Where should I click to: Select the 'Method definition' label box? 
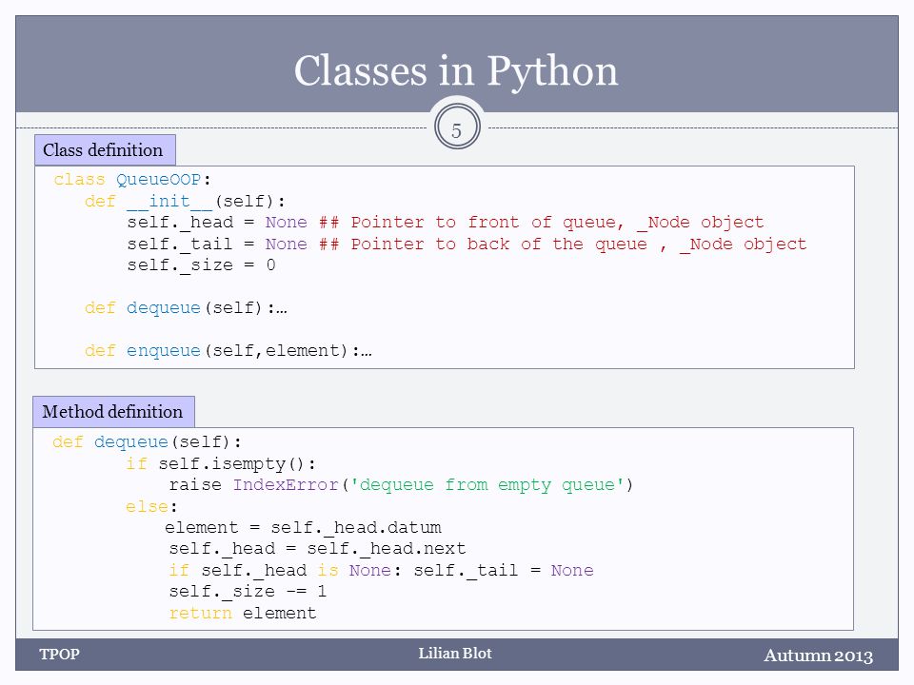point(113,412)
